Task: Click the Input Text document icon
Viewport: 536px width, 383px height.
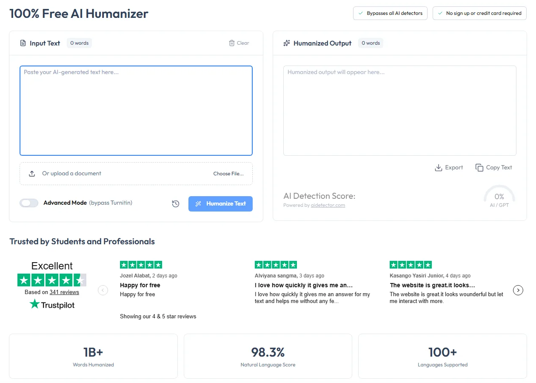Action: tap(23, 43)
